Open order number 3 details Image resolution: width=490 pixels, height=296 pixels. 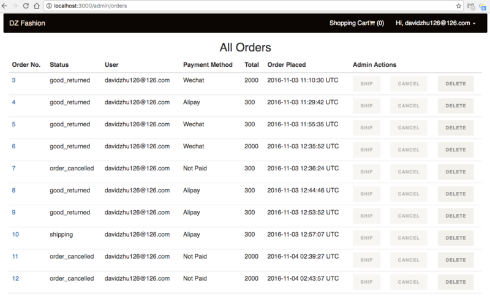coord(13,80)
